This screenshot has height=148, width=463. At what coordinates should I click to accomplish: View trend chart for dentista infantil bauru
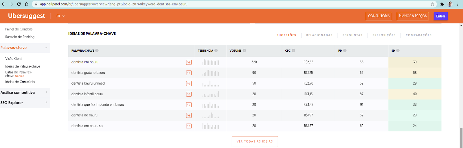[x=211, y=94]
